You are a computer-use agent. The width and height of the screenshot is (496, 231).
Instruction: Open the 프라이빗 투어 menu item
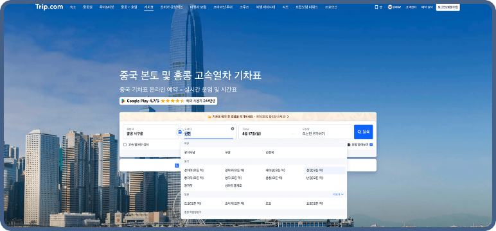(223, 7)
